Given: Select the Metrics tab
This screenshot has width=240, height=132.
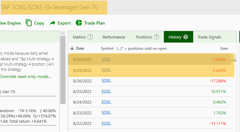Looking at the screenshot, I should tap(79, 37).
